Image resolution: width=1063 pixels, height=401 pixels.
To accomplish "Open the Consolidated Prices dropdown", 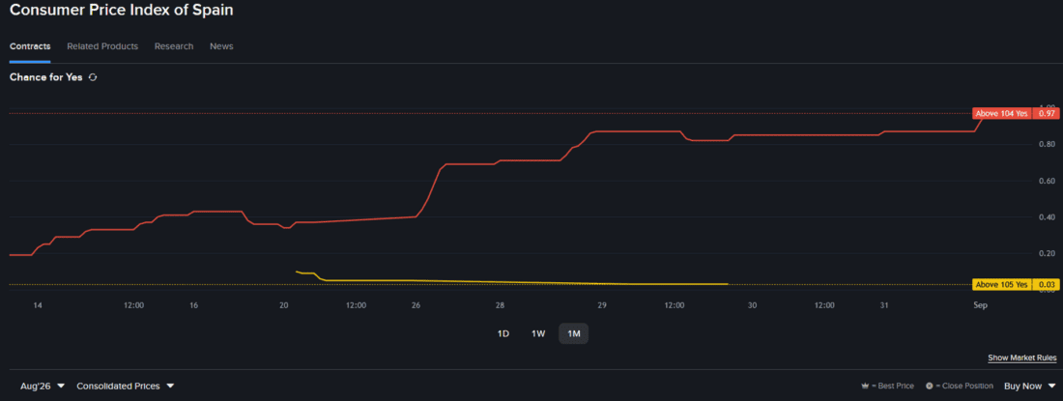I will tap(125, 387).
